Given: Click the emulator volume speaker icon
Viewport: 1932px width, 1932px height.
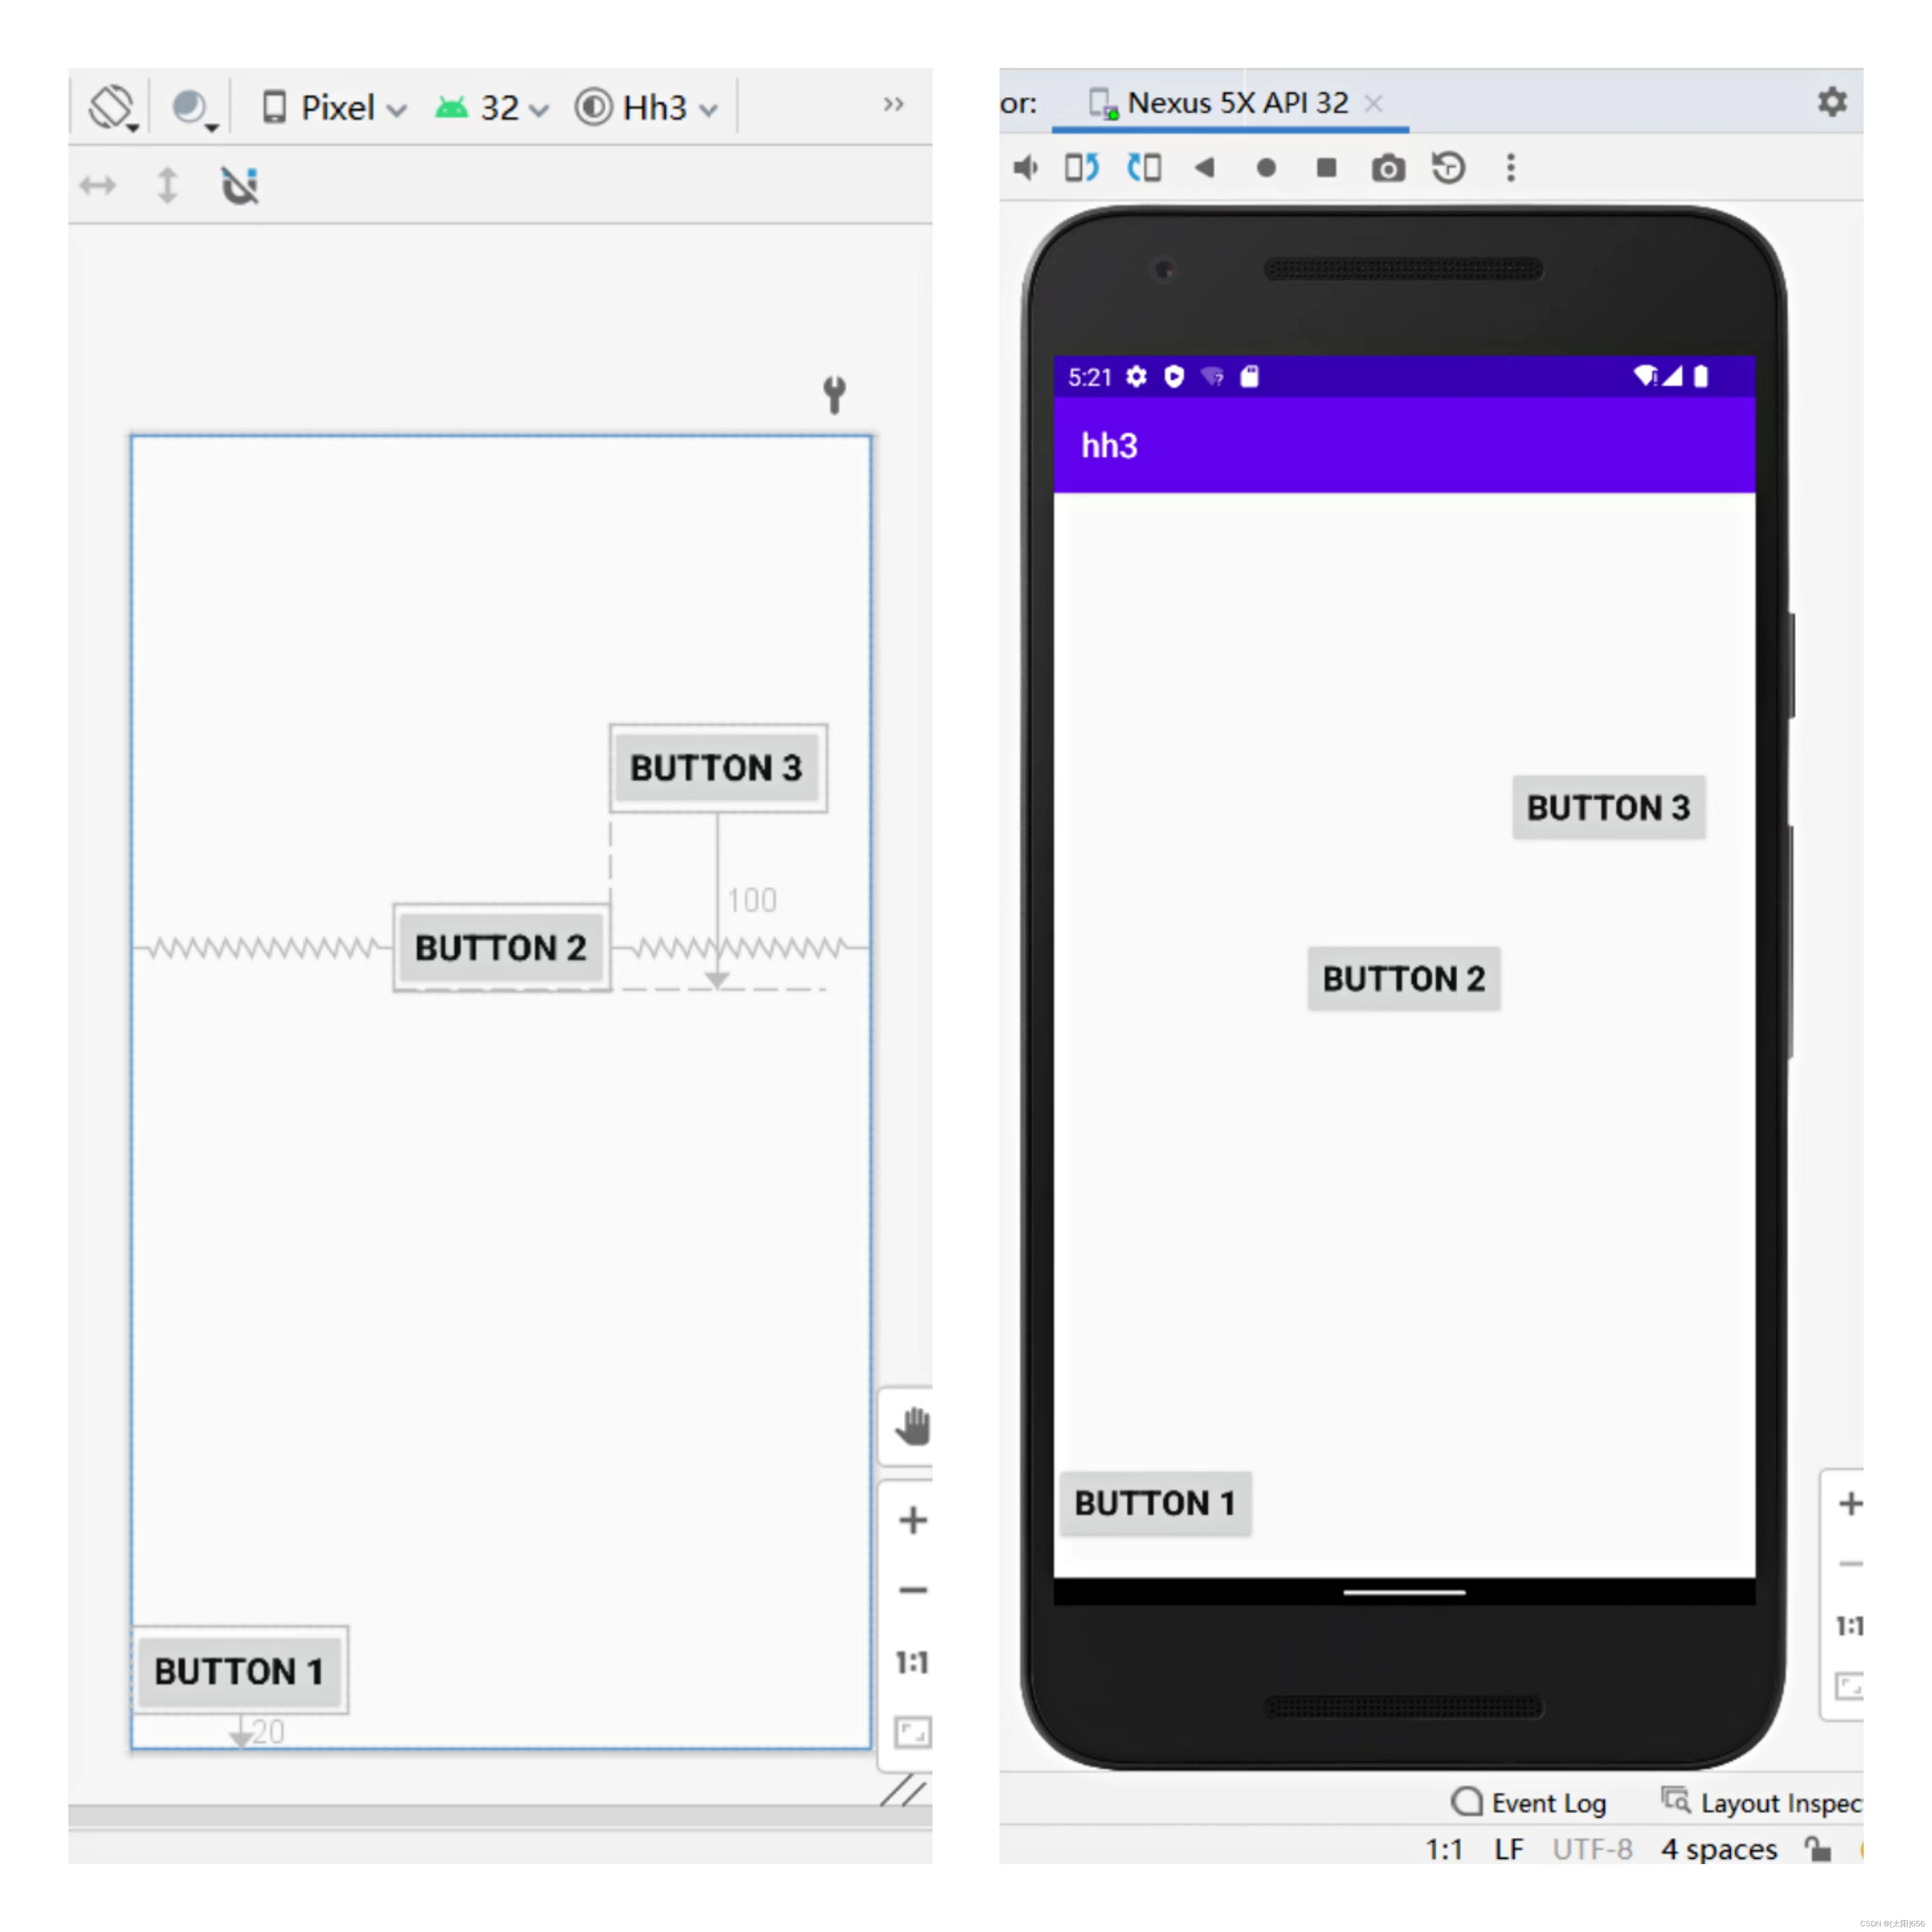Looking at the screenshot, I should 1025,168.
